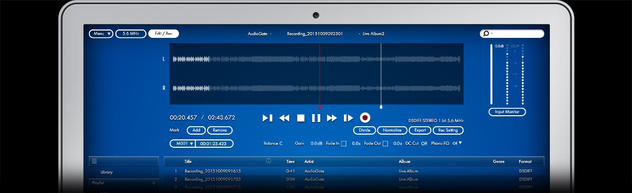Viewport: 632px width, 193px height.
Task: Click the Recording_20151009092301 header title
Action: [315, 34]
